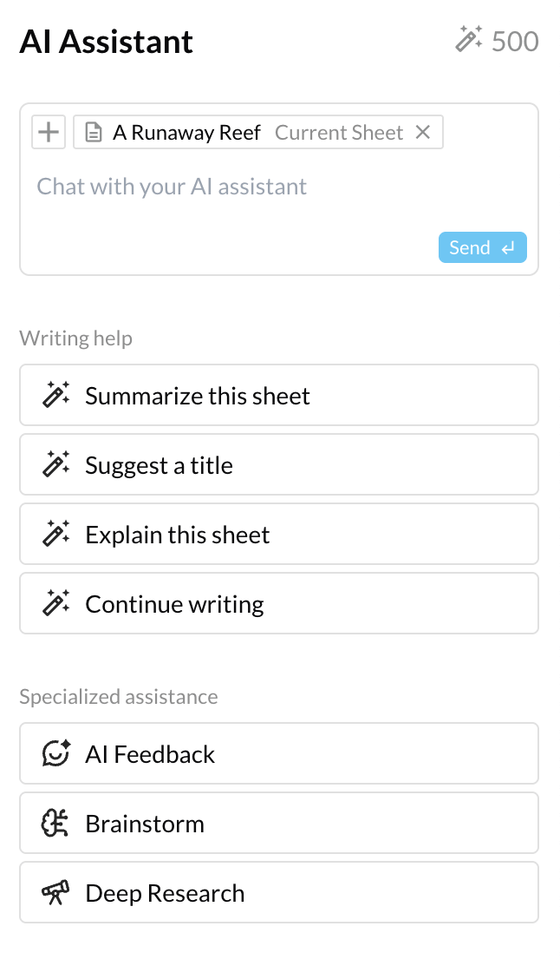
Task: Click the AI Feedback smiley bubble icon
Action: coord(56,754)
